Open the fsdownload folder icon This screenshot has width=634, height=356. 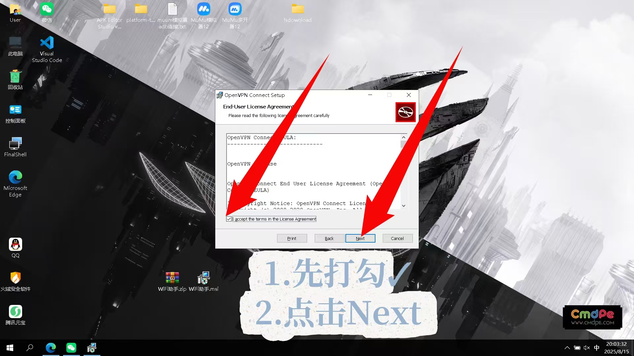point(298,13)
